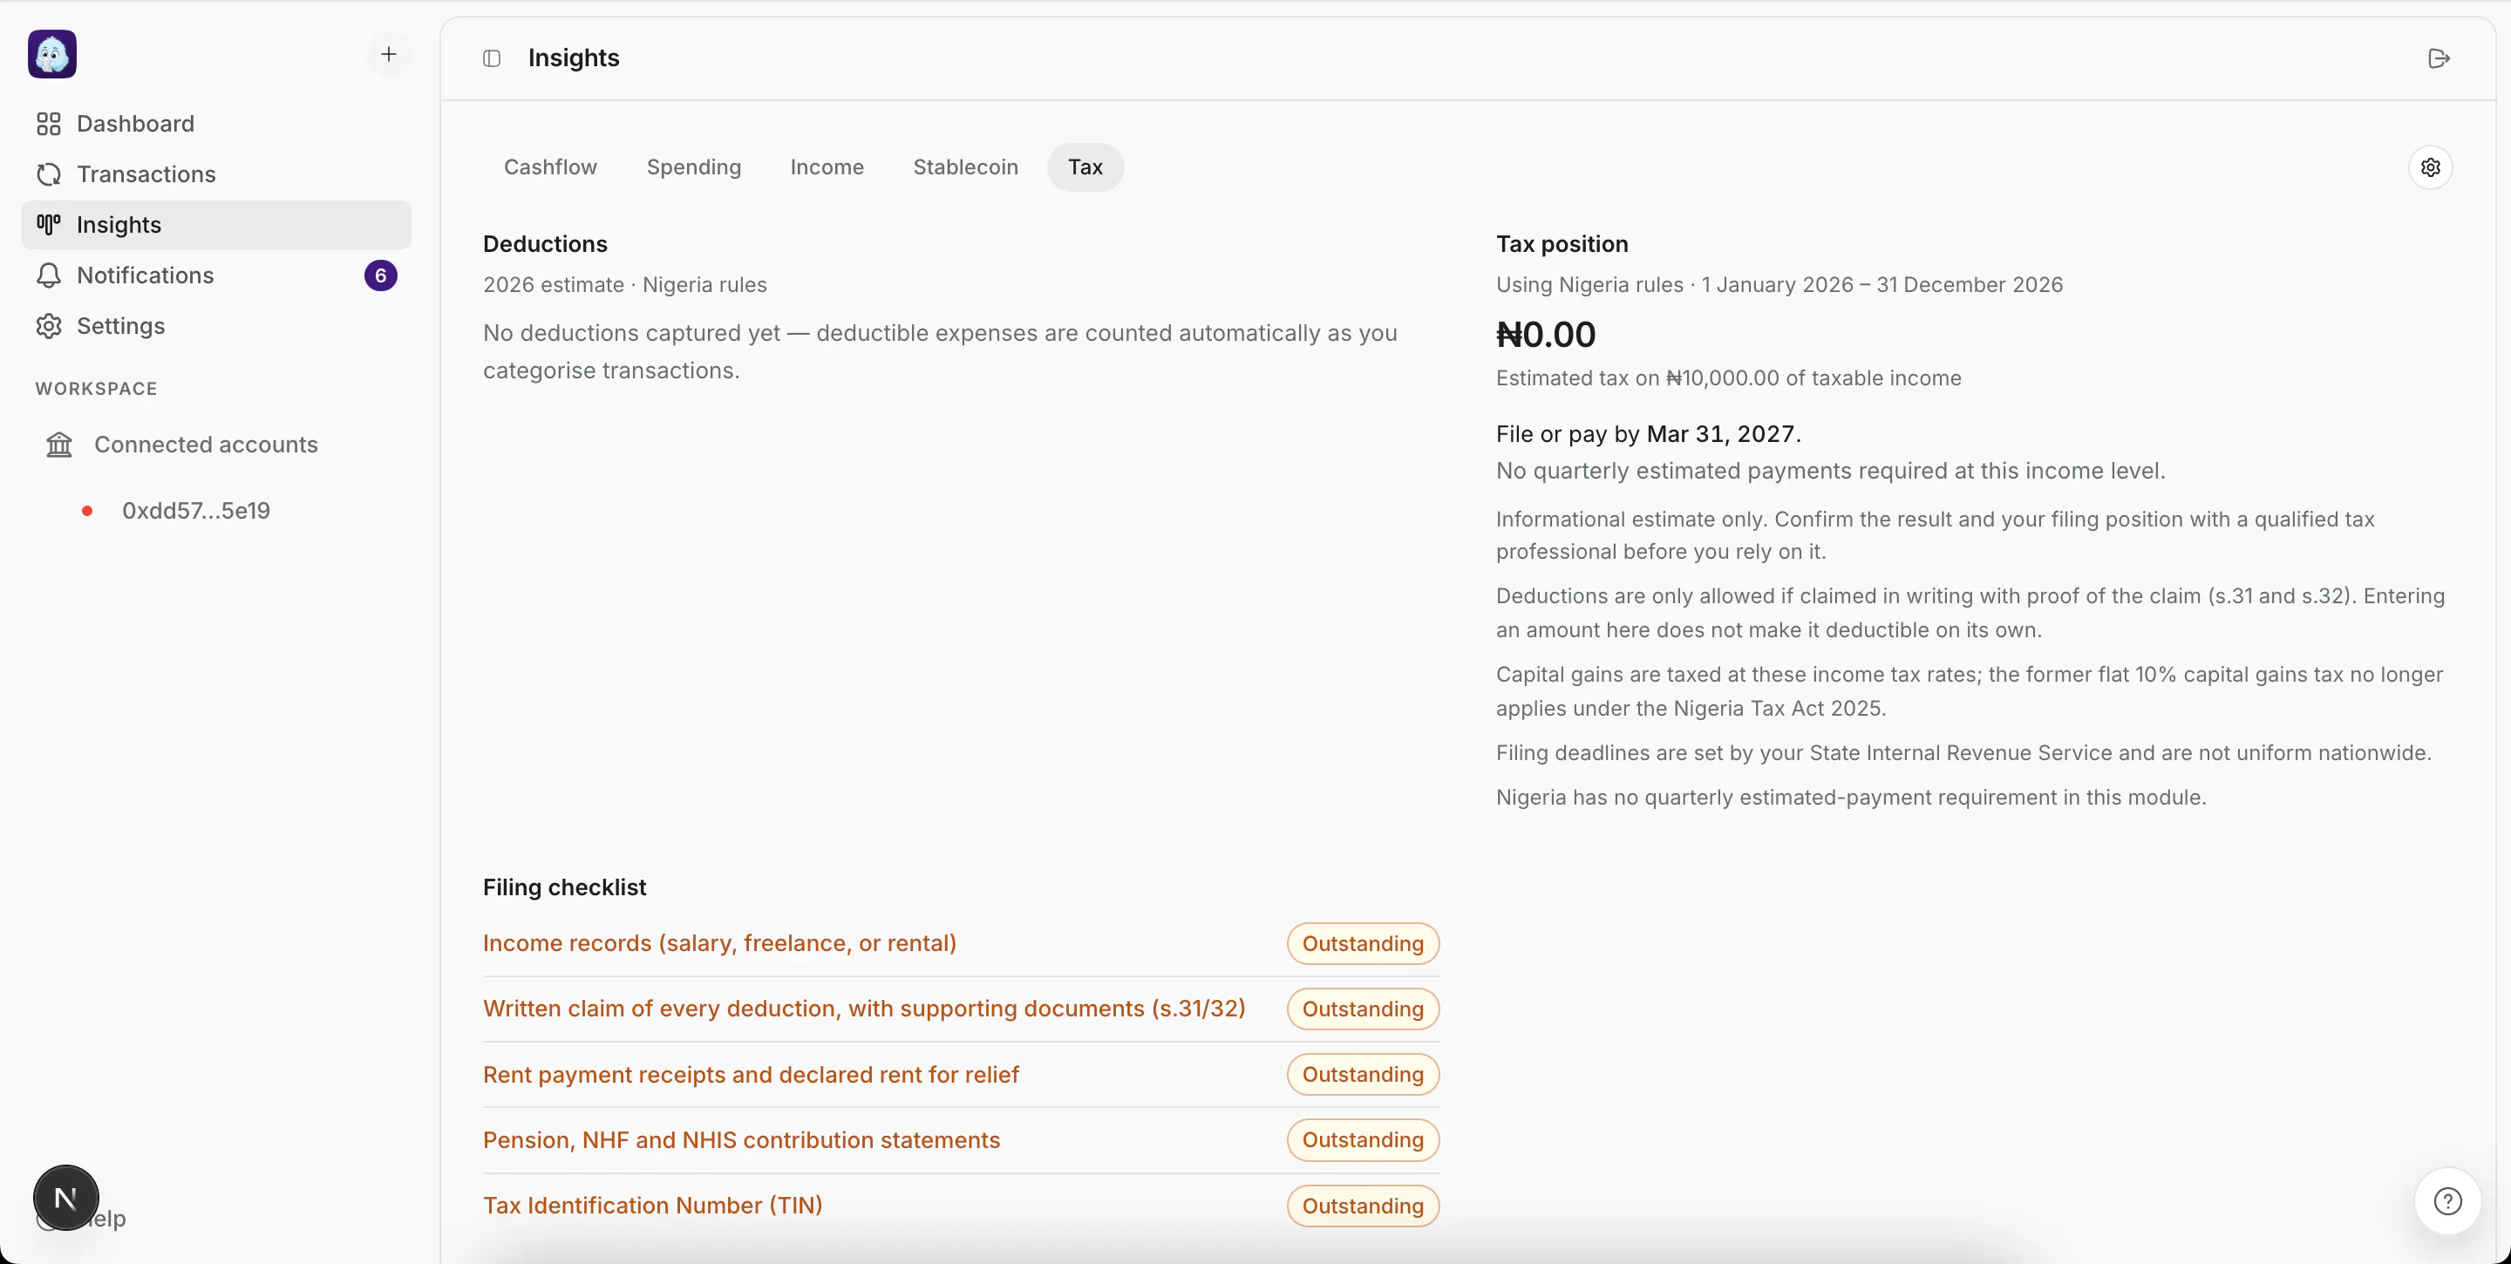Open the Stablecoin tab
The image size is (2511, 1264).
pos(965,167)
